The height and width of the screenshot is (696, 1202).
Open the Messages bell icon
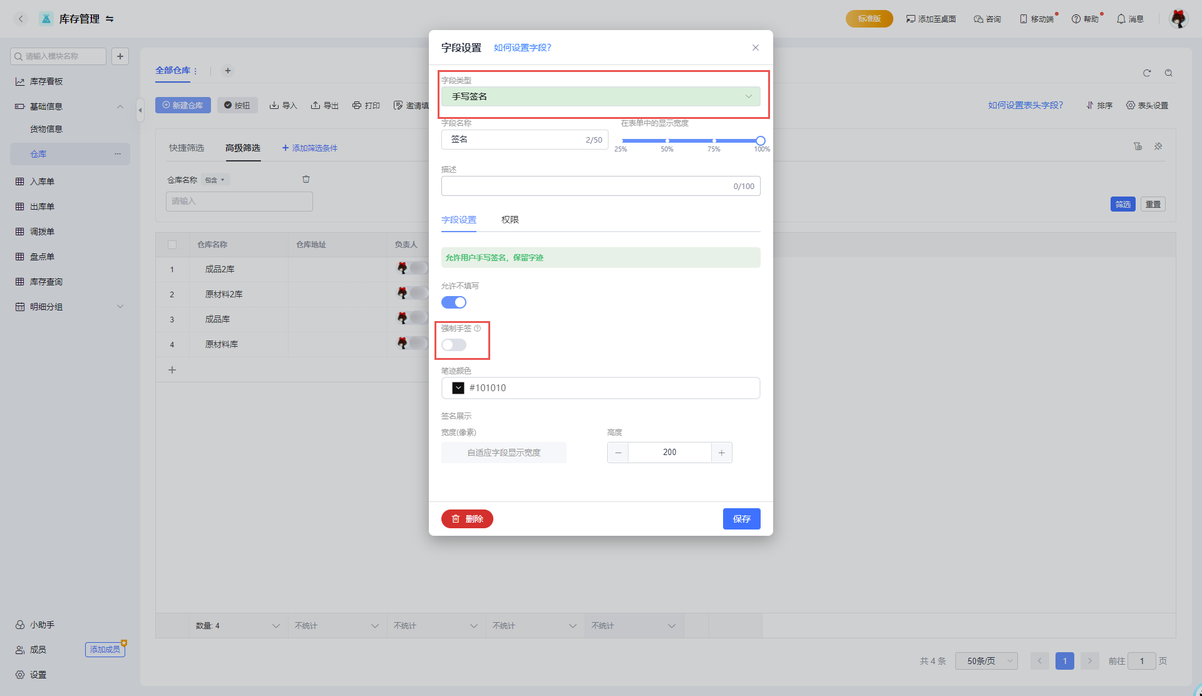tap(1121, 19)
